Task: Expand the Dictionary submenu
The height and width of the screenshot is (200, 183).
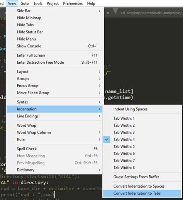Action: pos(55,170)
